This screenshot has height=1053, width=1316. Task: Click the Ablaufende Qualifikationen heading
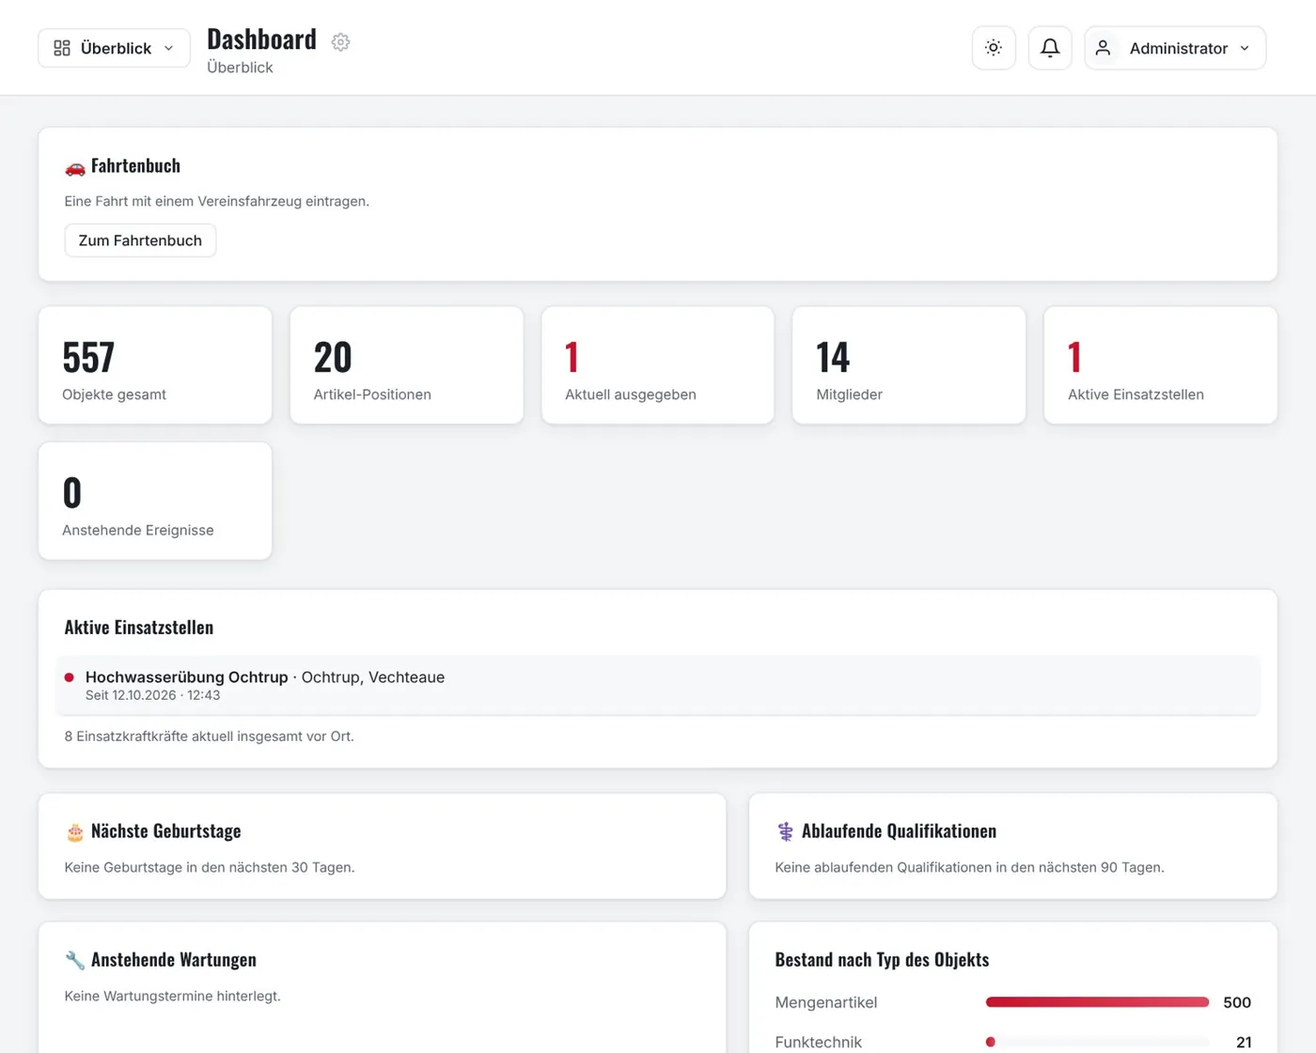pyautogui.click(x=899, y=831)
